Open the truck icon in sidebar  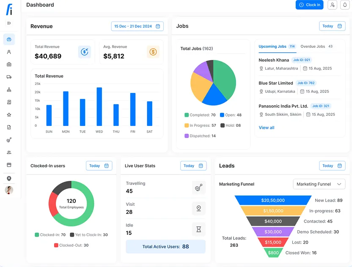point(9,77)
